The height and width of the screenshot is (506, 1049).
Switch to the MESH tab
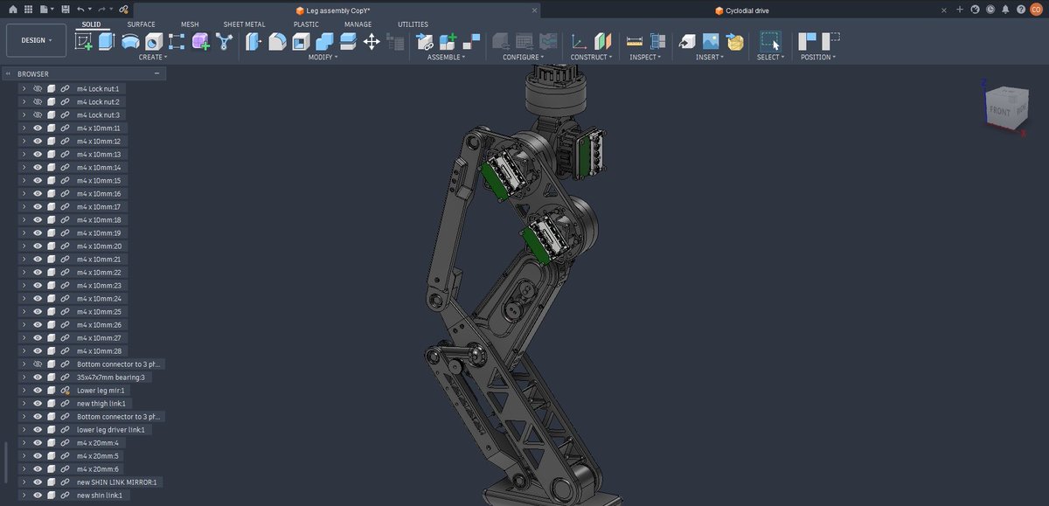click(x=190, y=24)
